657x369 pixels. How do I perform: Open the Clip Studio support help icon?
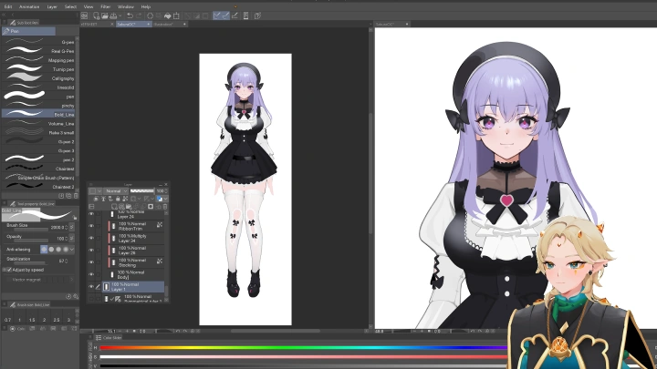pyautogui.click(x=257, y=15)
